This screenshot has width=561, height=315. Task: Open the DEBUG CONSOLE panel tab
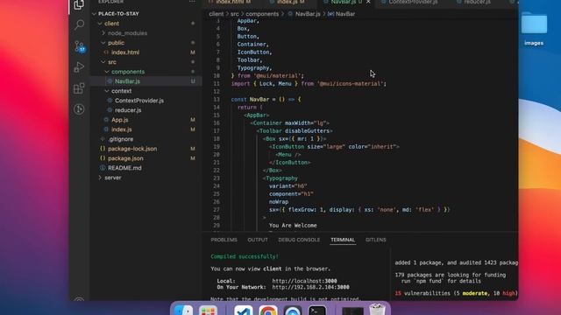[x=299, y=240]
